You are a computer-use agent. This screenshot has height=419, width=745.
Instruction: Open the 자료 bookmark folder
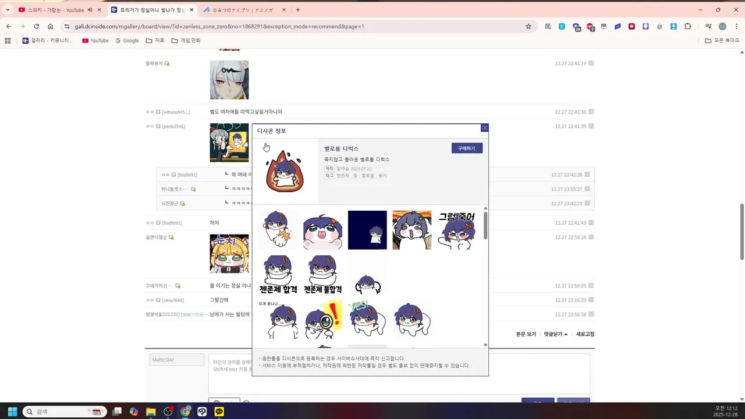click(155, 40)
